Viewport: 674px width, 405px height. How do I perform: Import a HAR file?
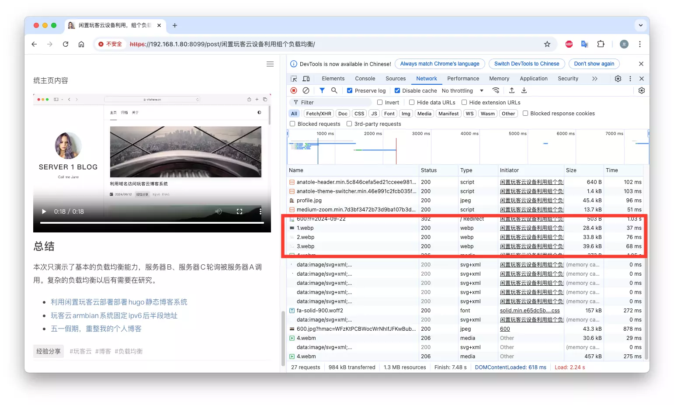[x=511, y=90]
